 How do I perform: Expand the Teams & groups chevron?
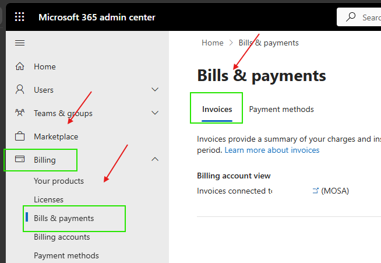155,113
